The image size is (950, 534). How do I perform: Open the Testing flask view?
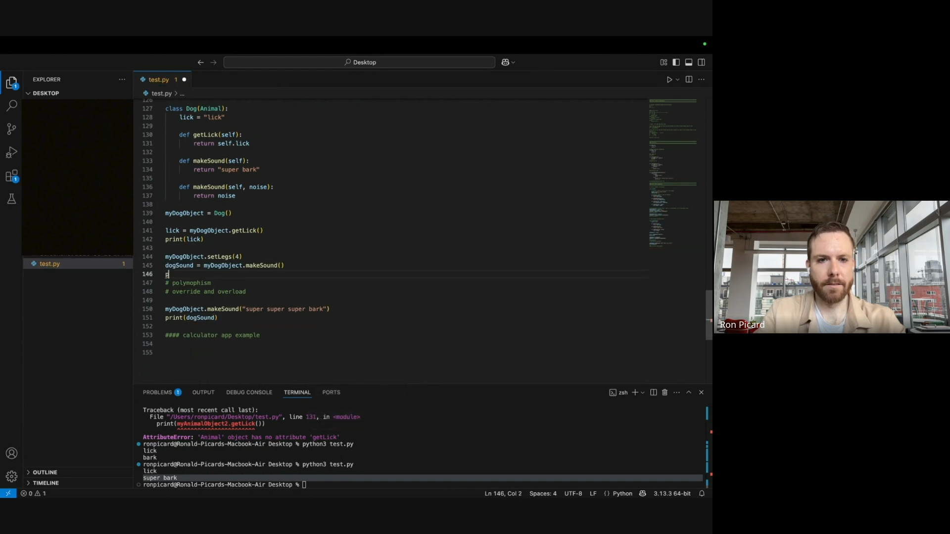(11, 199)
